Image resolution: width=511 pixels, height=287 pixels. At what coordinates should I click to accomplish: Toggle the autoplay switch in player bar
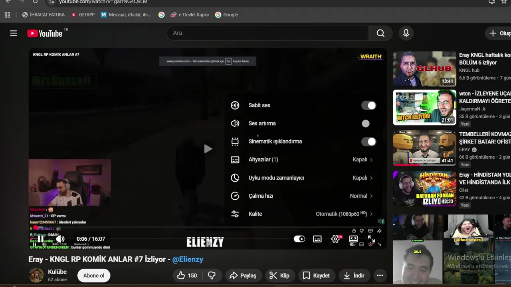[299, 239]
